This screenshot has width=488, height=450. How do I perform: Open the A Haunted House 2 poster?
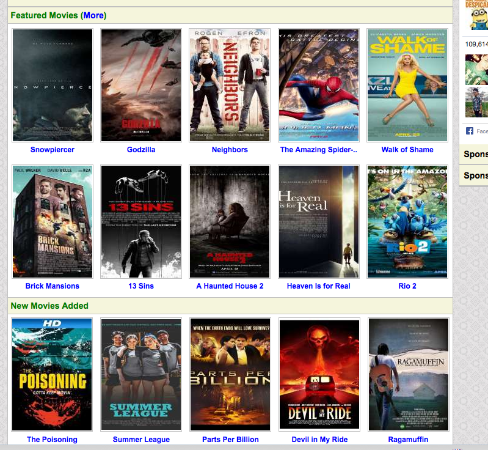pyautogui.click(x=230, y=221)
